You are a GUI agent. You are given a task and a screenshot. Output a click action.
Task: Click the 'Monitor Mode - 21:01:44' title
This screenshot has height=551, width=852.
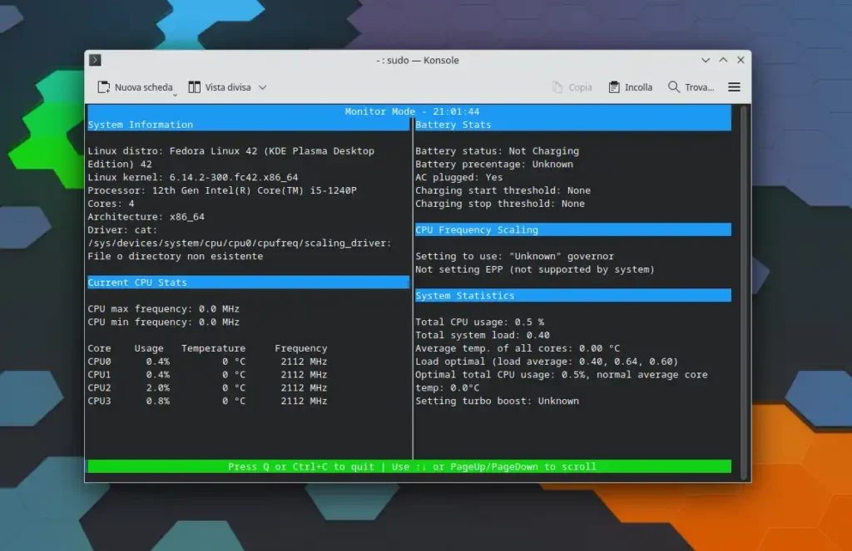(x=412, y=111)
